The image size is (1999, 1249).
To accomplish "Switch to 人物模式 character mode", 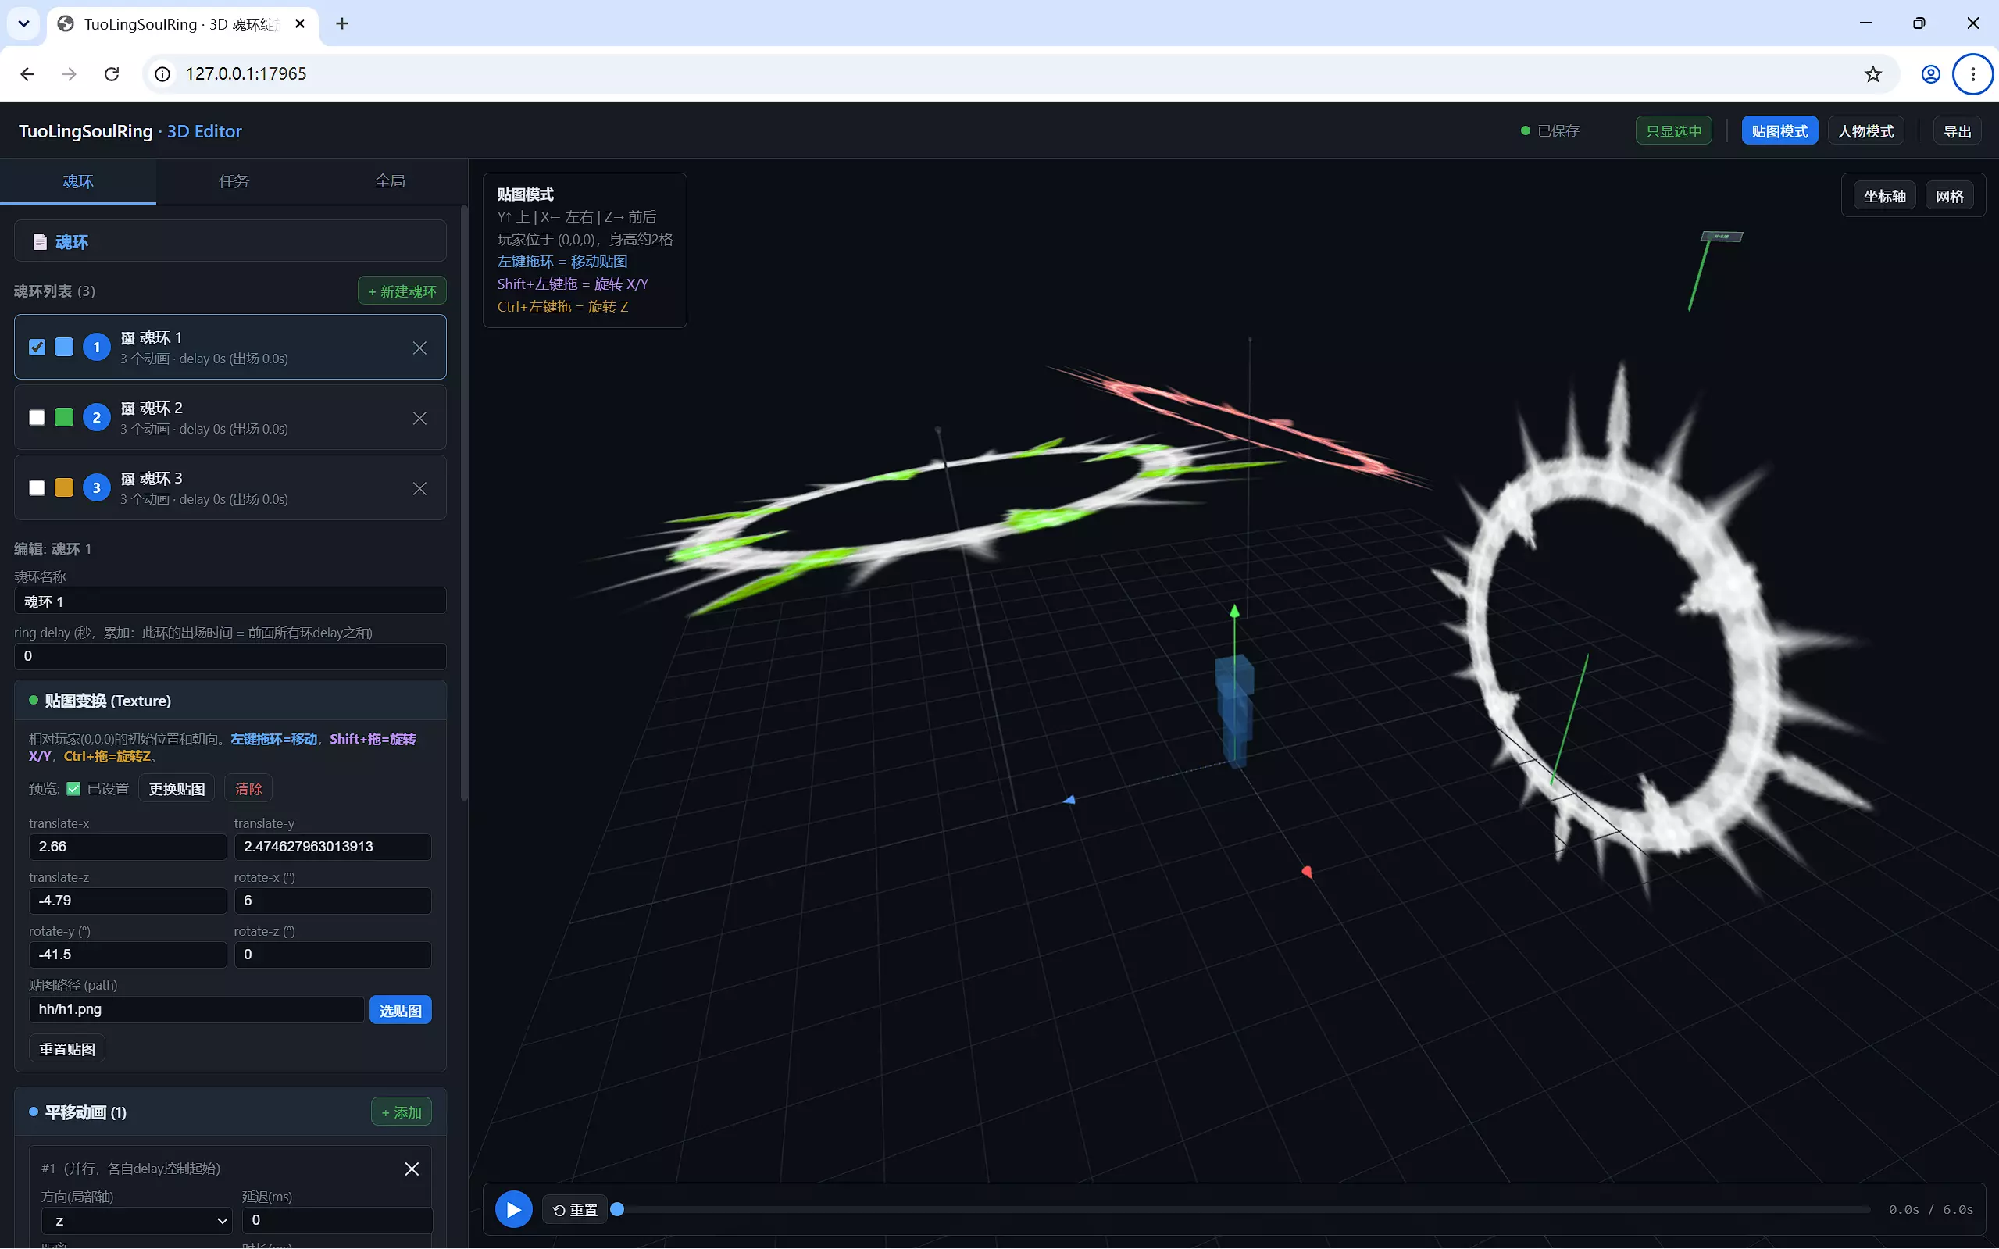I will pyautogui.click(x=1866, y=130).
